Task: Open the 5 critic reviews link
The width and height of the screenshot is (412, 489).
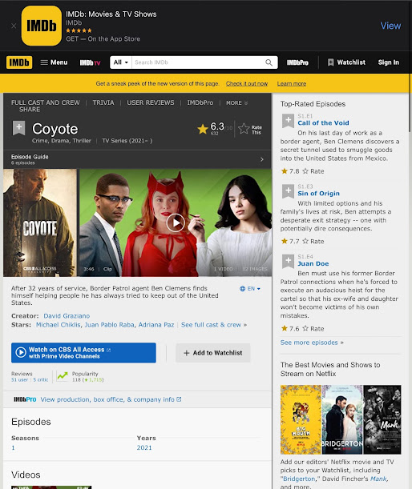Action: 41,379
